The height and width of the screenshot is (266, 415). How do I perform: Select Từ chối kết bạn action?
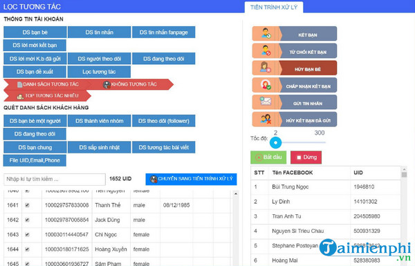(x=295, y=50)
